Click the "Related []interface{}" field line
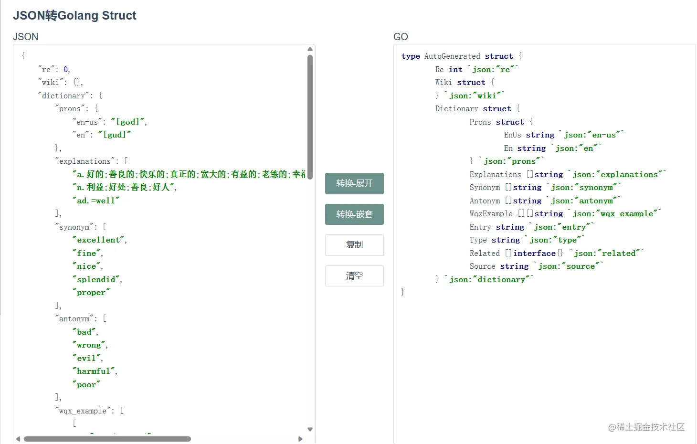 pyautogui.click(x=557, y=254)
